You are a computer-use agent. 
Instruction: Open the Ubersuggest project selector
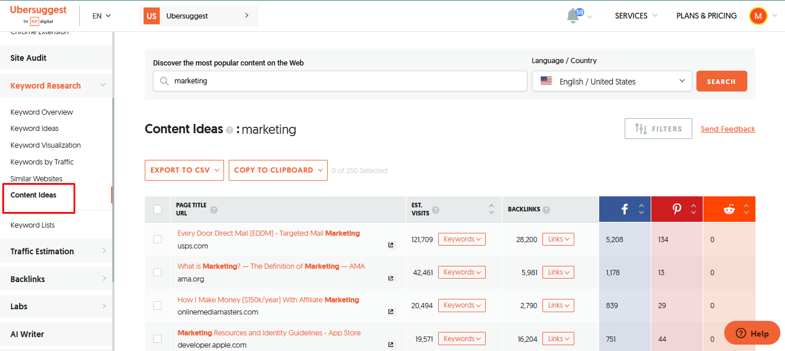click(199, 16)
